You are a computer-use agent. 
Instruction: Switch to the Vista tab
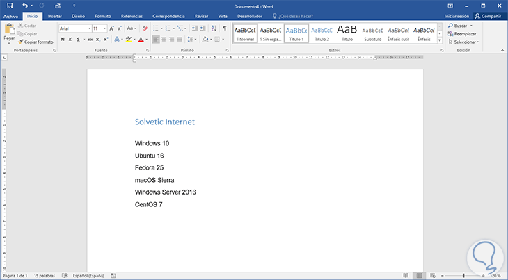click(223, 16)
